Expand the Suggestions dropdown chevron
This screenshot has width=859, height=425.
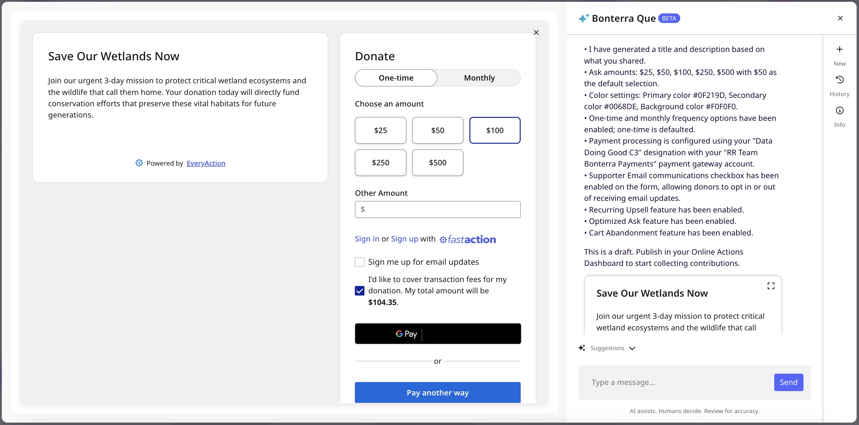point(632,348)
